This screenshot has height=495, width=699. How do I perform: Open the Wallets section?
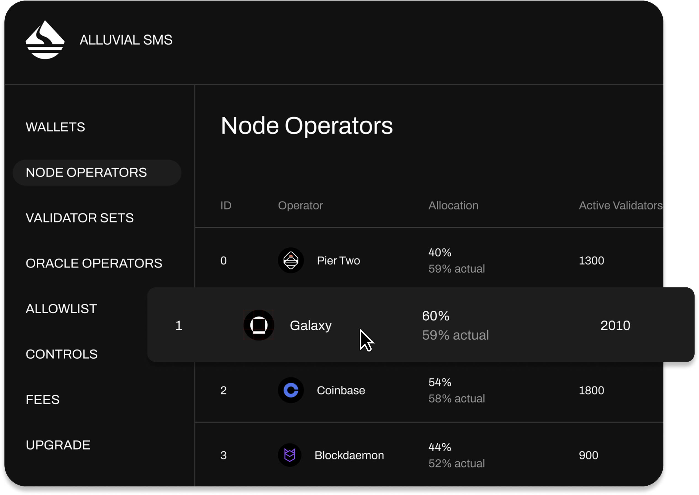[x=55, y=127]
